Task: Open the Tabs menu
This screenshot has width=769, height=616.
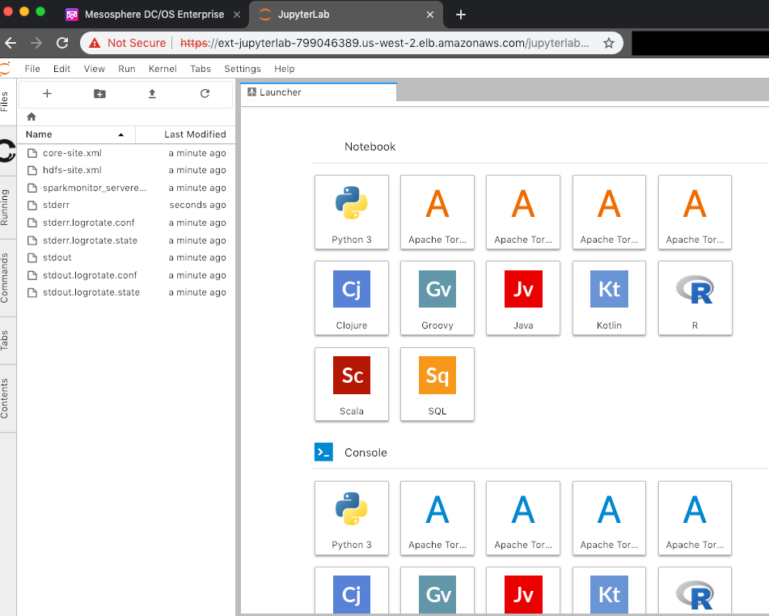Action: point(201,69)
